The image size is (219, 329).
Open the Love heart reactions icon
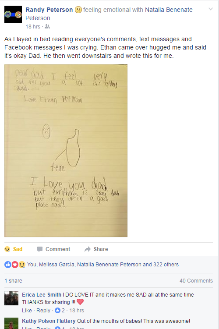click(15, 265)
